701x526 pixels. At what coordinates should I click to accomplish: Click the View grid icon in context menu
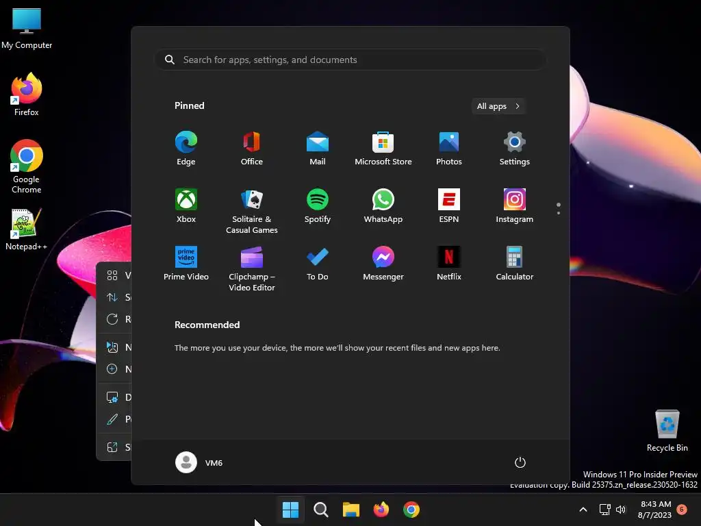[x=112, y=275]
